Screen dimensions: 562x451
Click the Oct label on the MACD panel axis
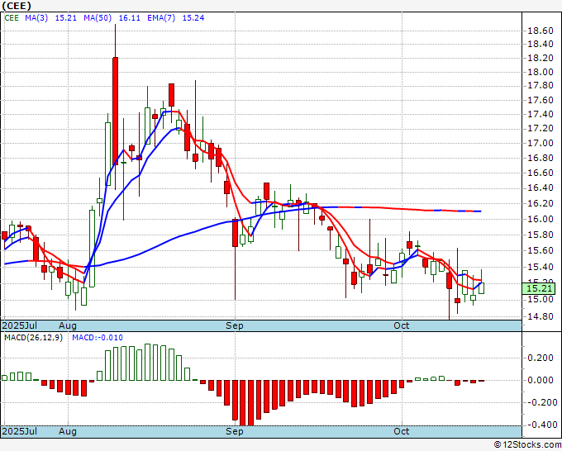point(402,431)
